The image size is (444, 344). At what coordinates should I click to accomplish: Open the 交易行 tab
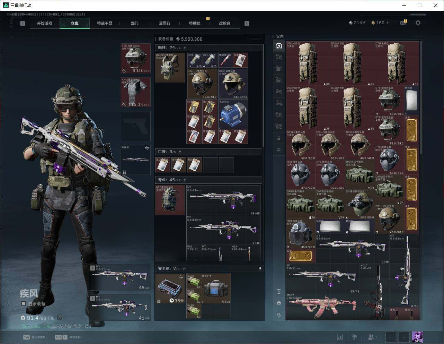point(165,23)
